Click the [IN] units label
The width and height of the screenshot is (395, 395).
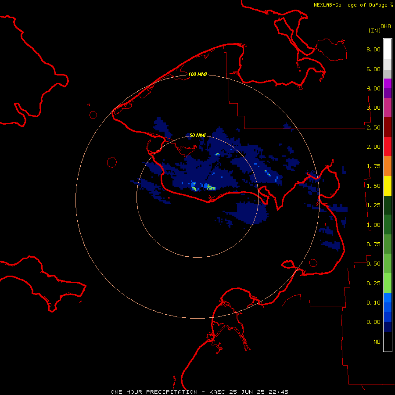374,30
